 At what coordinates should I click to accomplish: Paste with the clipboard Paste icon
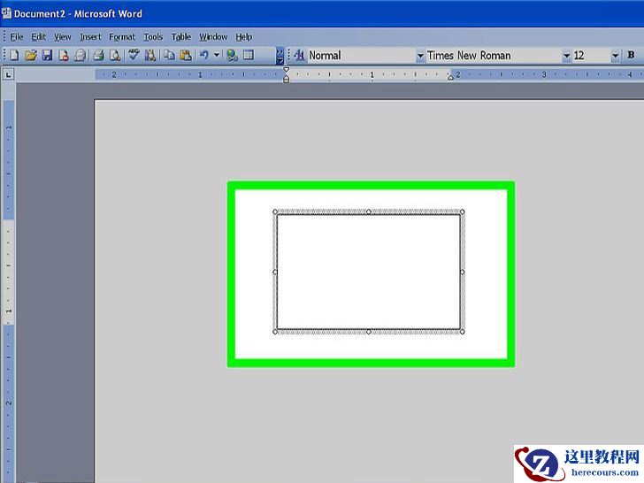[x=186, y=55]
